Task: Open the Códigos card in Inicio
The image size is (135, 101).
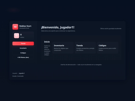Action: (107, 48)
